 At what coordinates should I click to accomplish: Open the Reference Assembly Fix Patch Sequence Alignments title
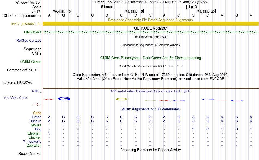tap(150, 20)
